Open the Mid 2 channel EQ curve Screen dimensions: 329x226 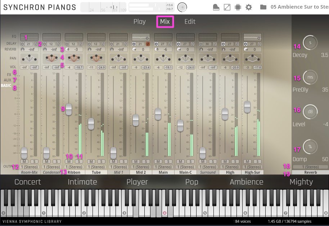141,37
